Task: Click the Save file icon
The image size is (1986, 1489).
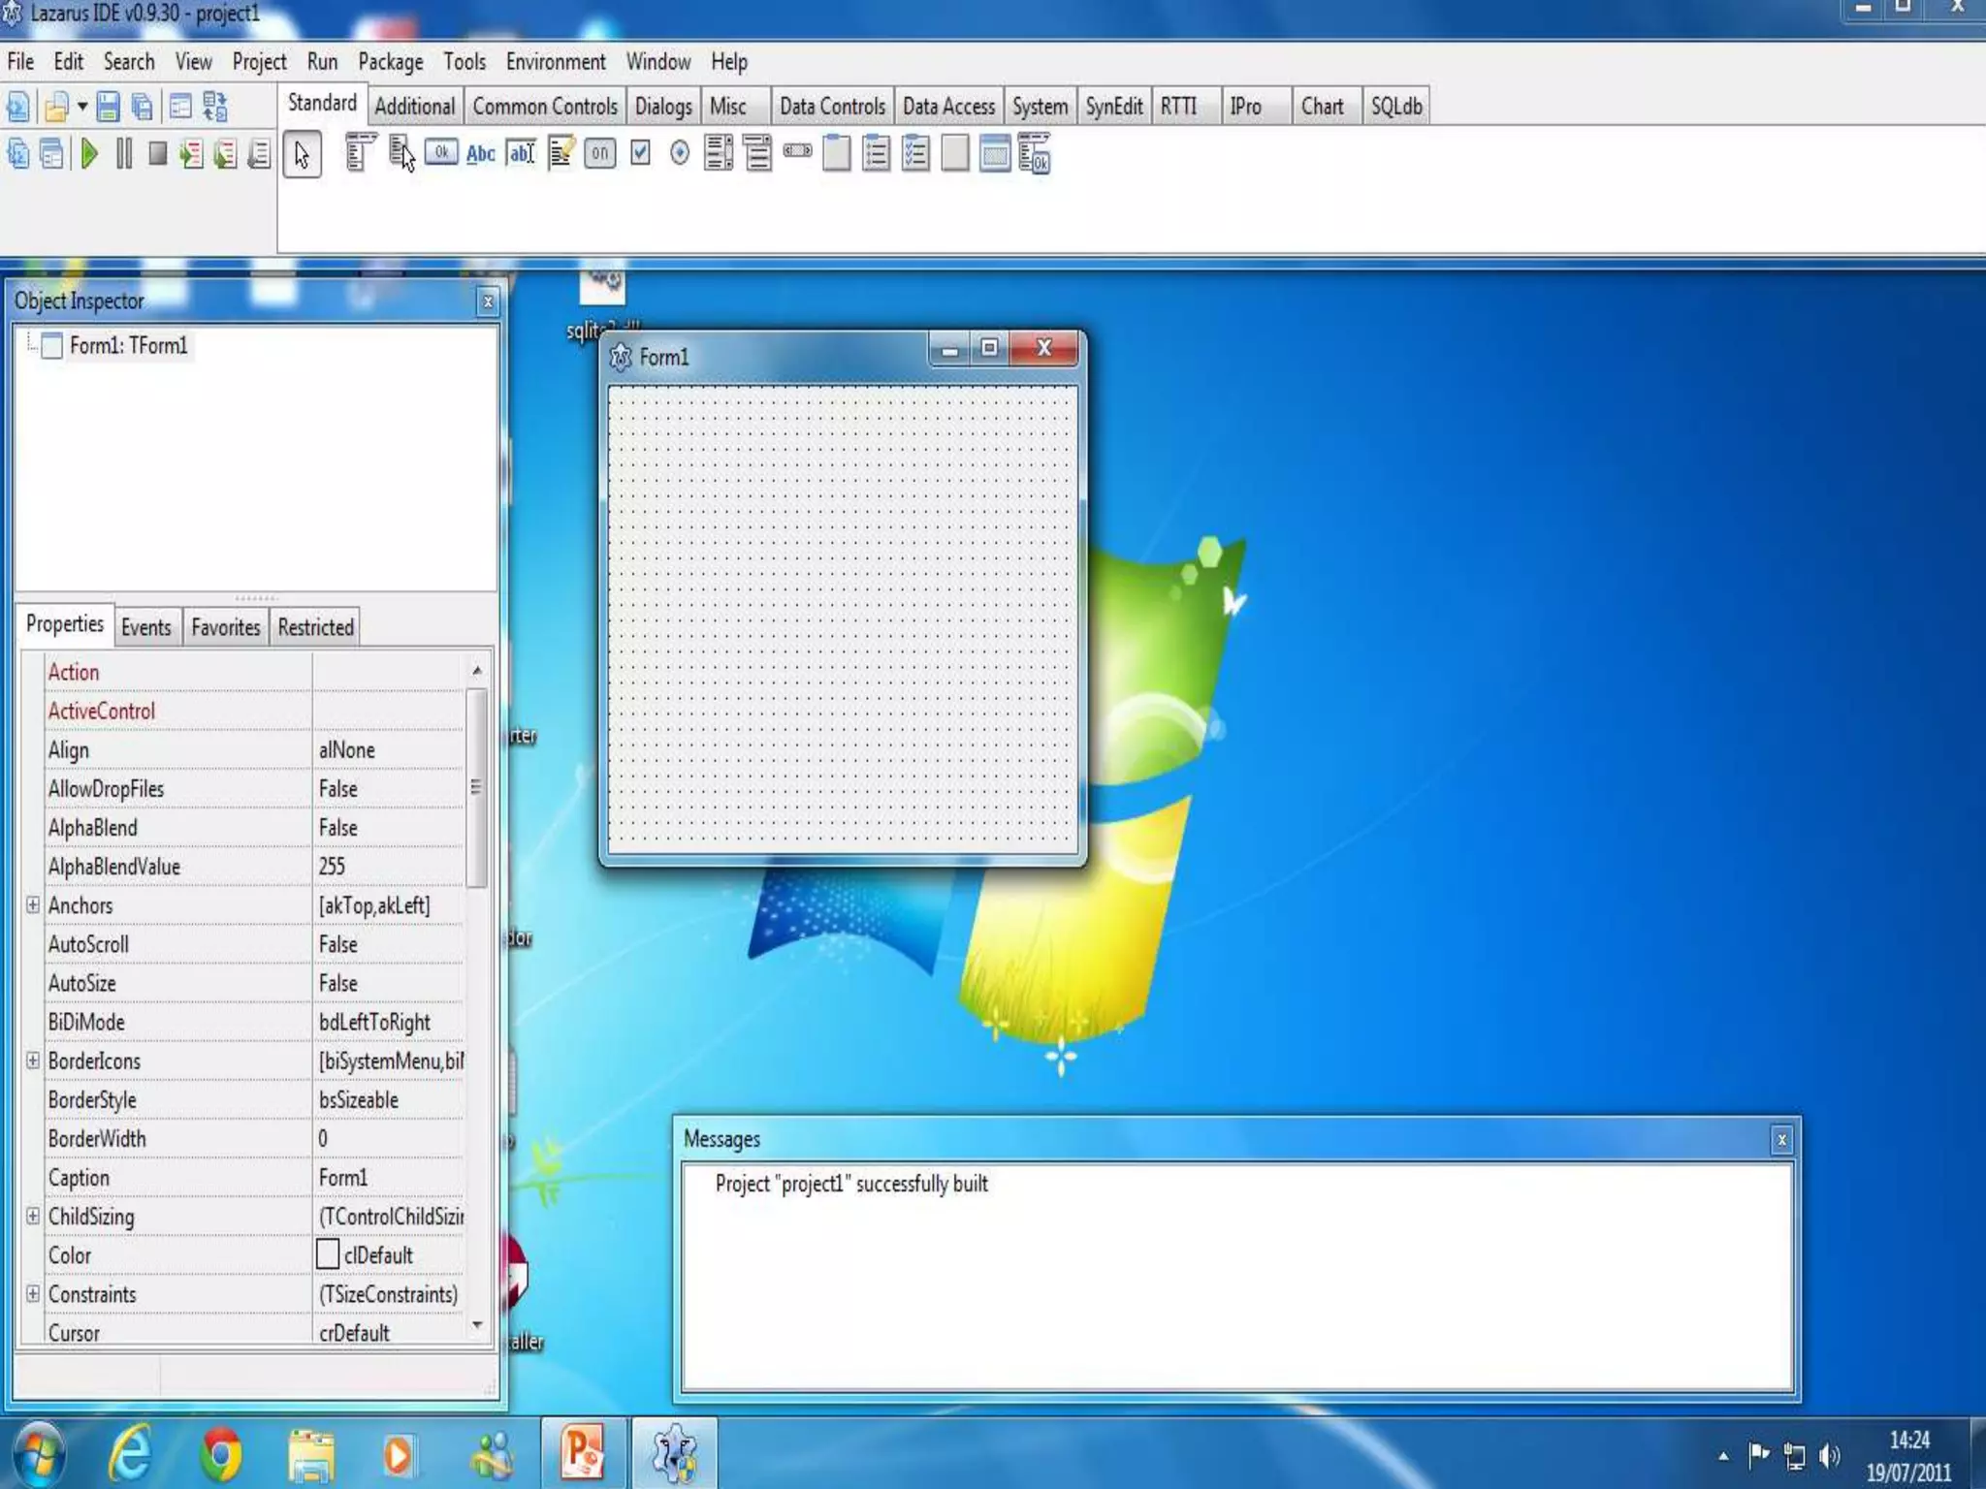Action: [x=108, y=106]
